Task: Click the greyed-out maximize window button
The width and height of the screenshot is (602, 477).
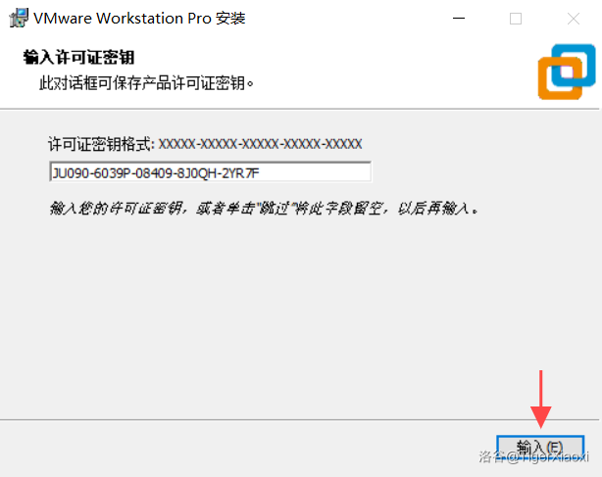Action: pos(516,19)
